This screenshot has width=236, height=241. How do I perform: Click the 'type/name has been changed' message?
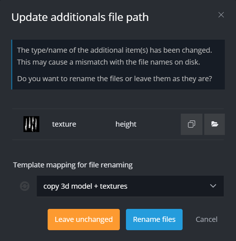tap(114, 50)
